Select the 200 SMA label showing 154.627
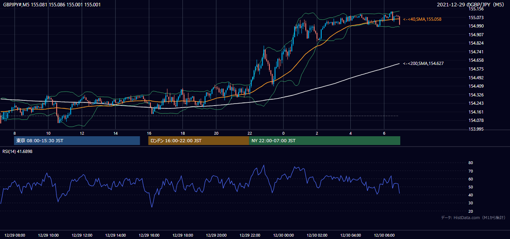Screen dimensions: 510x239 pyautogui.click(x=423, y=63)
